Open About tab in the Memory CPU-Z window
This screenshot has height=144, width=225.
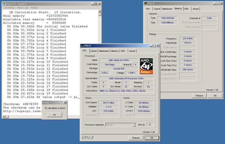point(195,9)
